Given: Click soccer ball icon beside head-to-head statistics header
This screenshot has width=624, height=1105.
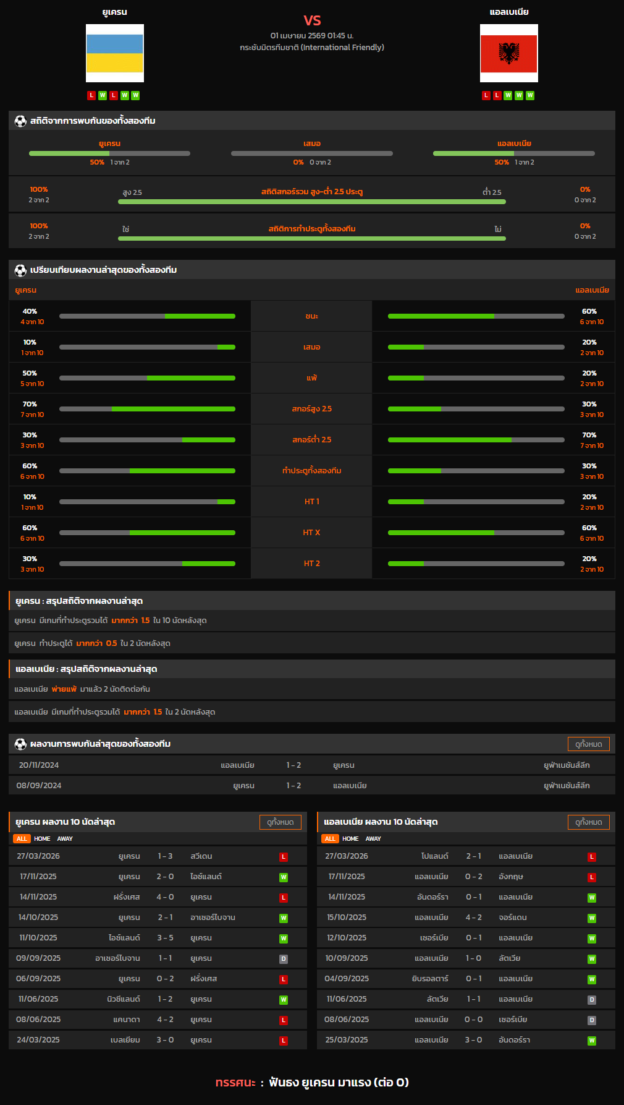Looking at the screenshot, I should click(20, 121).
